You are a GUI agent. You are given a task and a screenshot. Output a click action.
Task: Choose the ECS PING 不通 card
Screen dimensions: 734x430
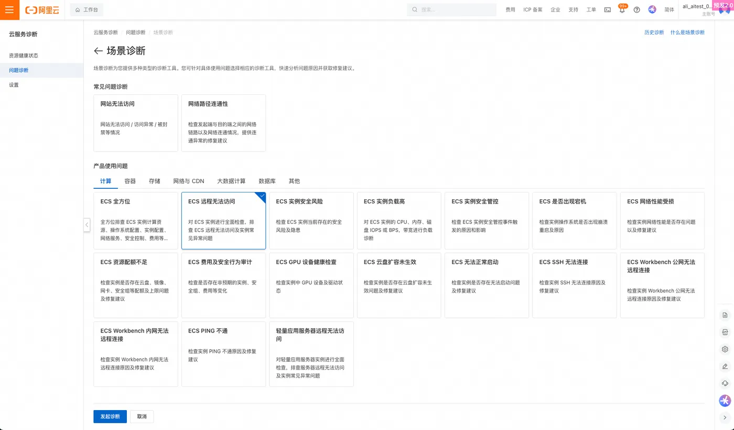click(223, 354)
